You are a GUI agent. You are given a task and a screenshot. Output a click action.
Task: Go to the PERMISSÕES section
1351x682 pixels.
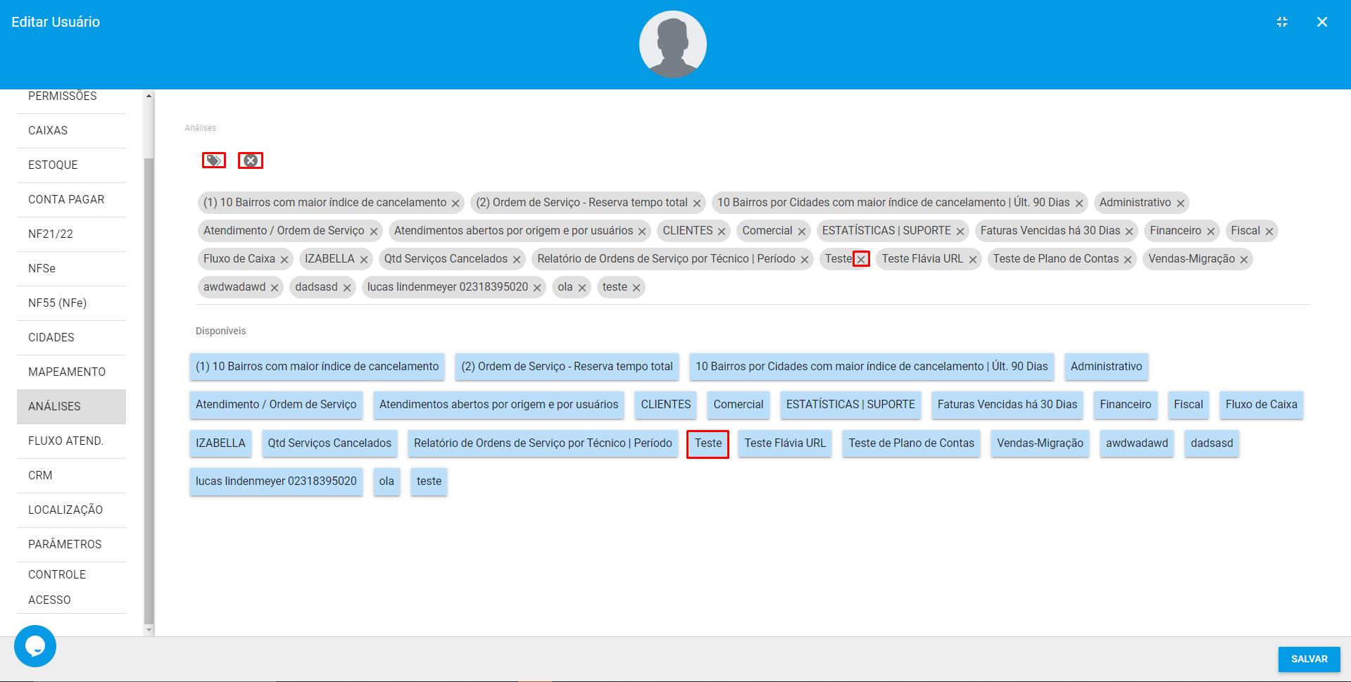pyautogui.click(x=62, y=96)
